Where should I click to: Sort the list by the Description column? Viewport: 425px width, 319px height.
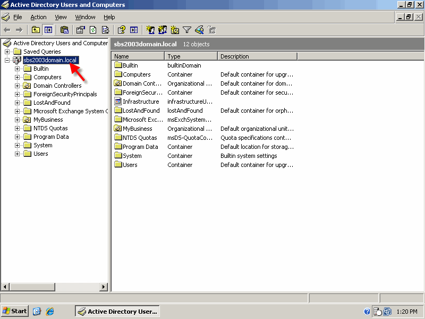(x=258, y=56)
